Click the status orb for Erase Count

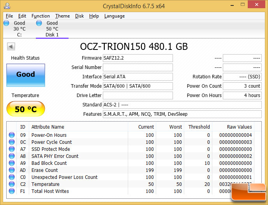[12, 170]
